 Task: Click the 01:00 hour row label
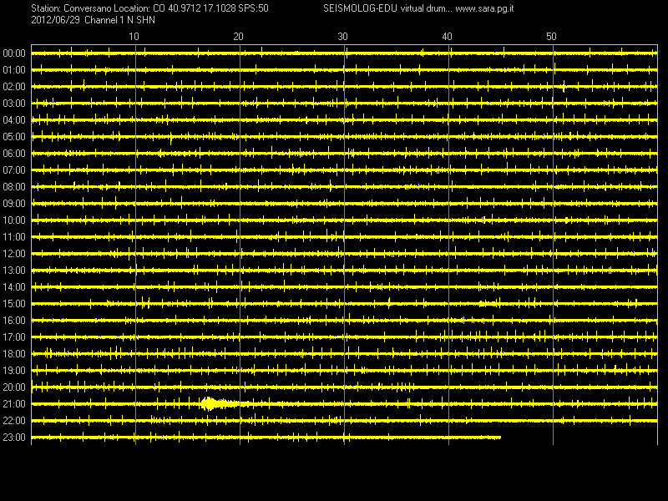click(x=14, y=70)
